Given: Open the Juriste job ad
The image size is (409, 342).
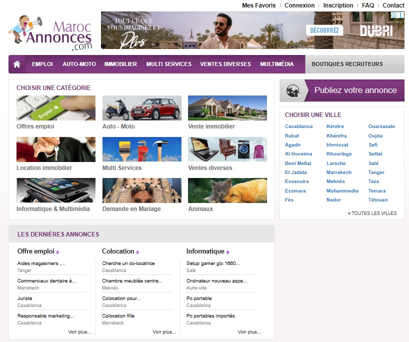Looking at the screenshot, I should click(25, 298).
